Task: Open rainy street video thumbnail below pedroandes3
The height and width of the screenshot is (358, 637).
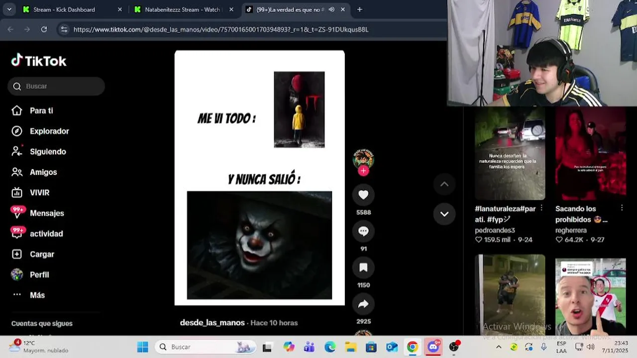Action: pyautogui.click(x=510, y=294)
